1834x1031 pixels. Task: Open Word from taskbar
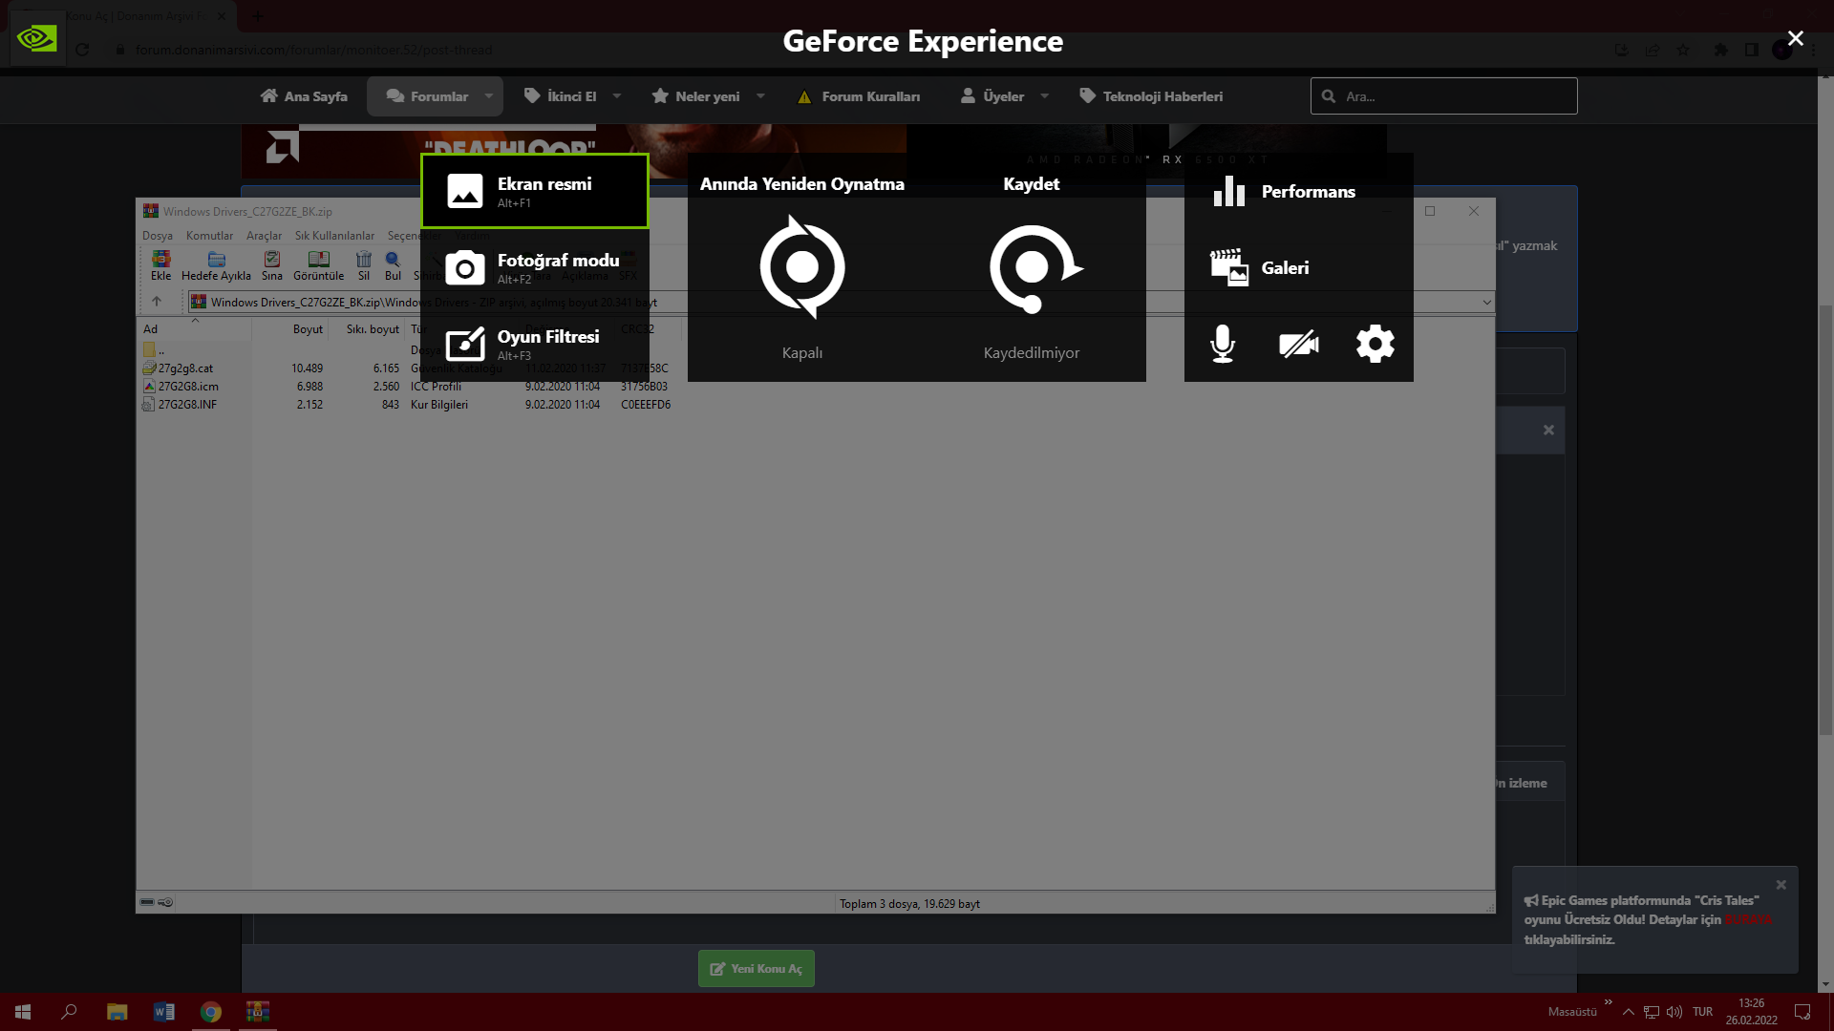(x=163, y=1012)
